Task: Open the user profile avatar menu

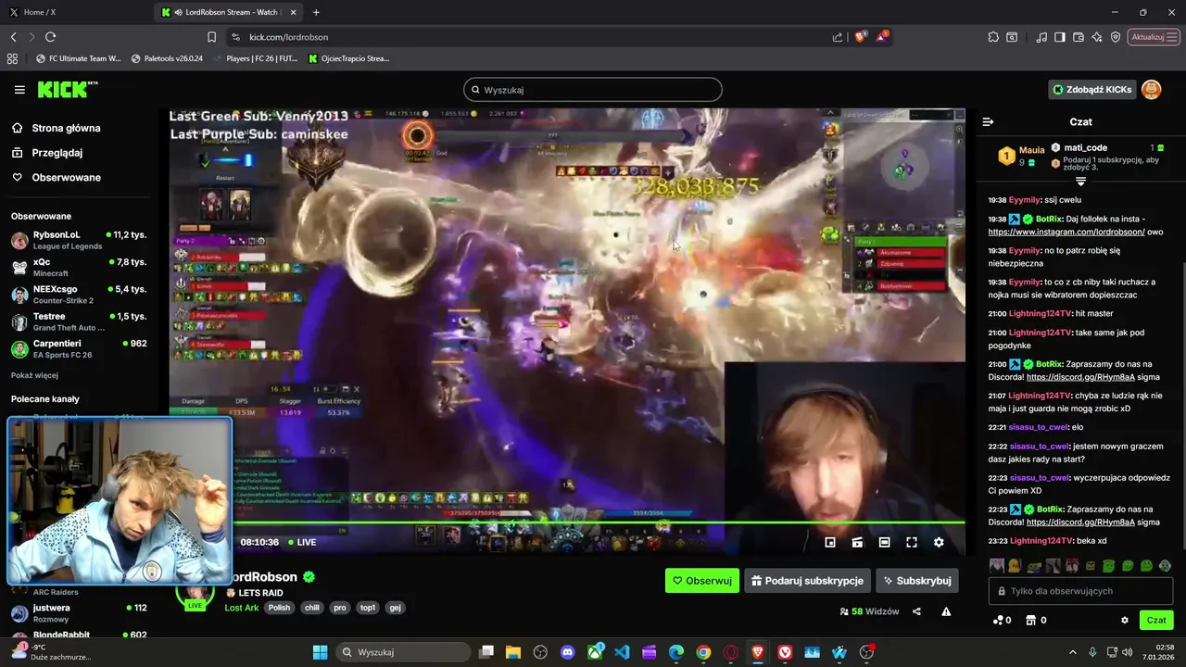Action: point(1151,90)
